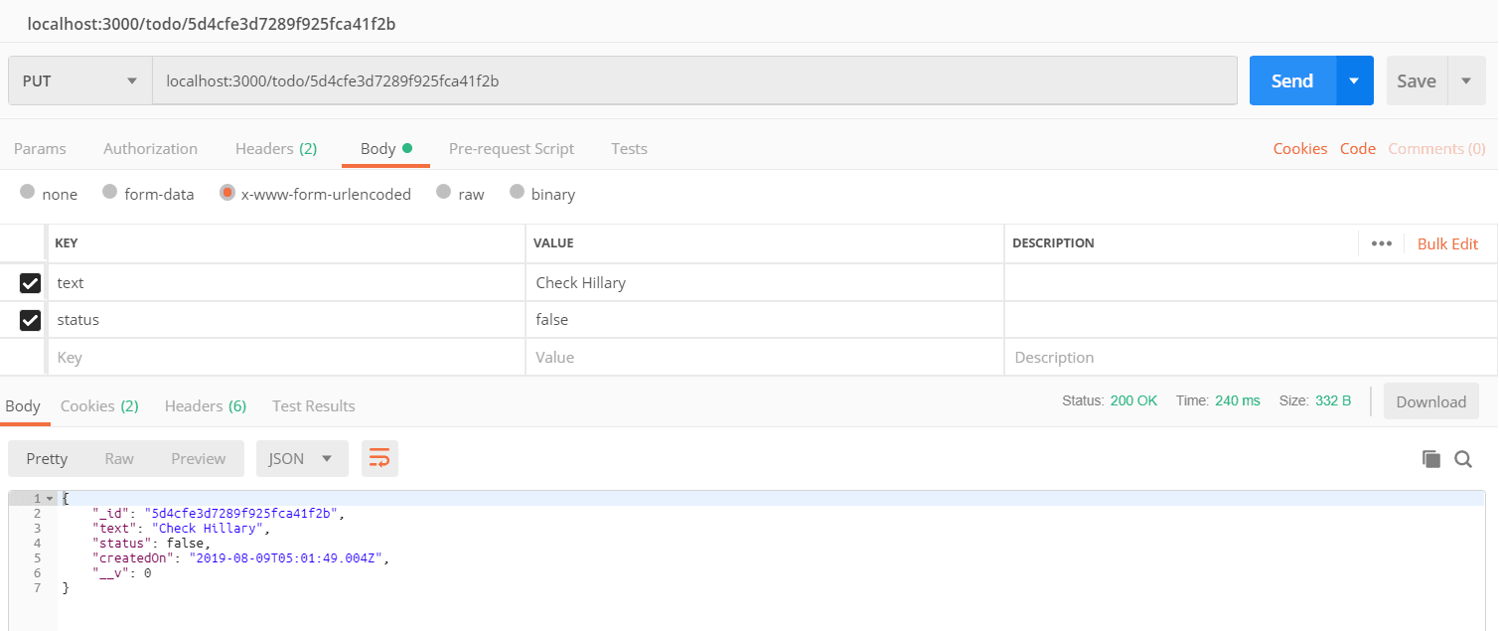This screenshot has width=1499, height=631.
Task: Open the PUT HTTP method dropdown
Action: point(79,80)
